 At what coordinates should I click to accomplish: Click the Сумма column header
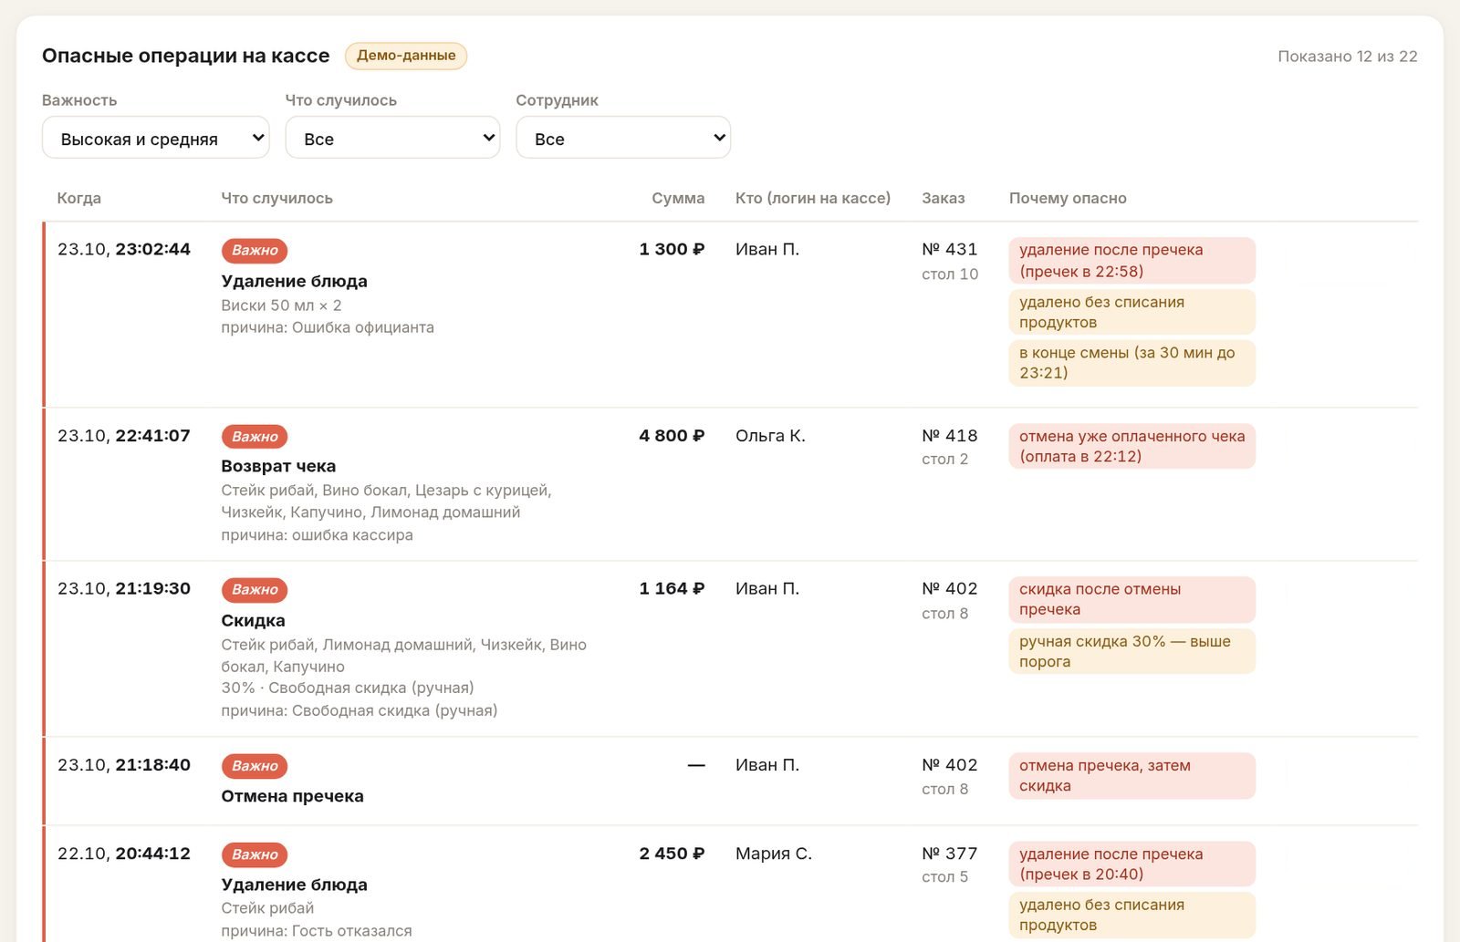[678, 198]
